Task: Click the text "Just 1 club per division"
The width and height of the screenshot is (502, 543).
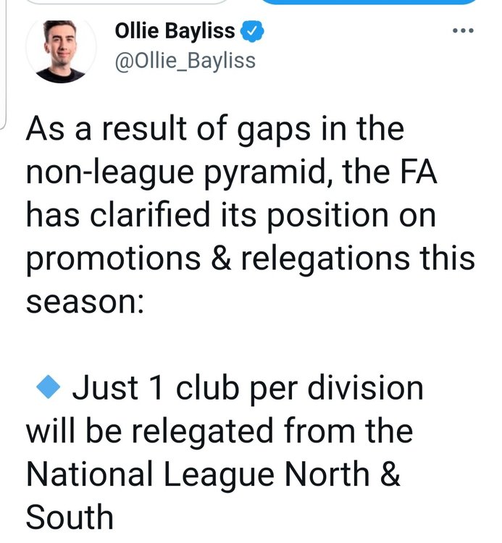Action: pos(247,388)
